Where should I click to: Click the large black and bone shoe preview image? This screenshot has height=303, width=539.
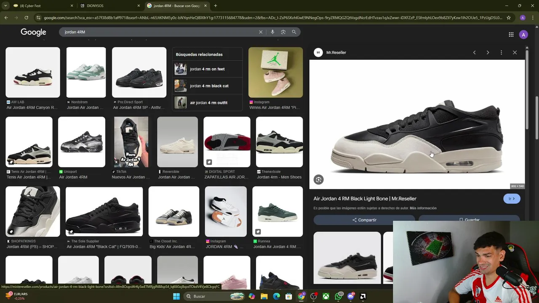[417, 125]
